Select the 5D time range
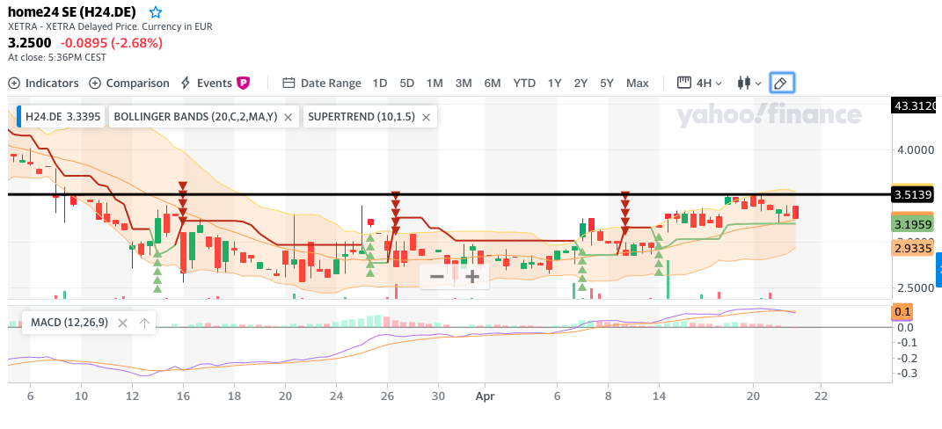Screen dimensions: 942x429 click(x=406, y=83)
